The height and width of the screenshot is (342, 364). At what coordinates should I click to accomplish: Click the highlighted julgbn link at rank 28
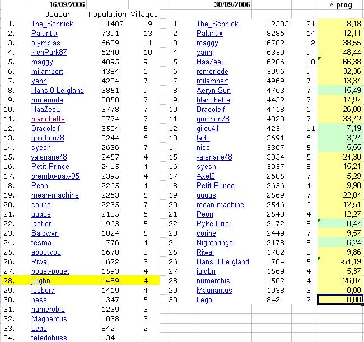pos(41,281)
